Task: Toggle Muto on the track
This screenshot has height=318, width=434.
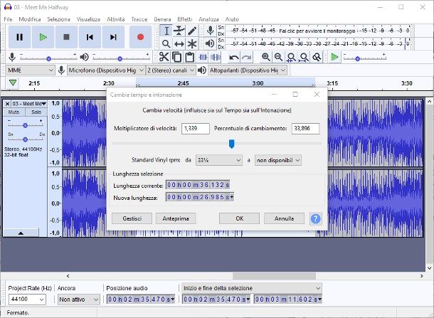Action: click(x=14, y=112)
